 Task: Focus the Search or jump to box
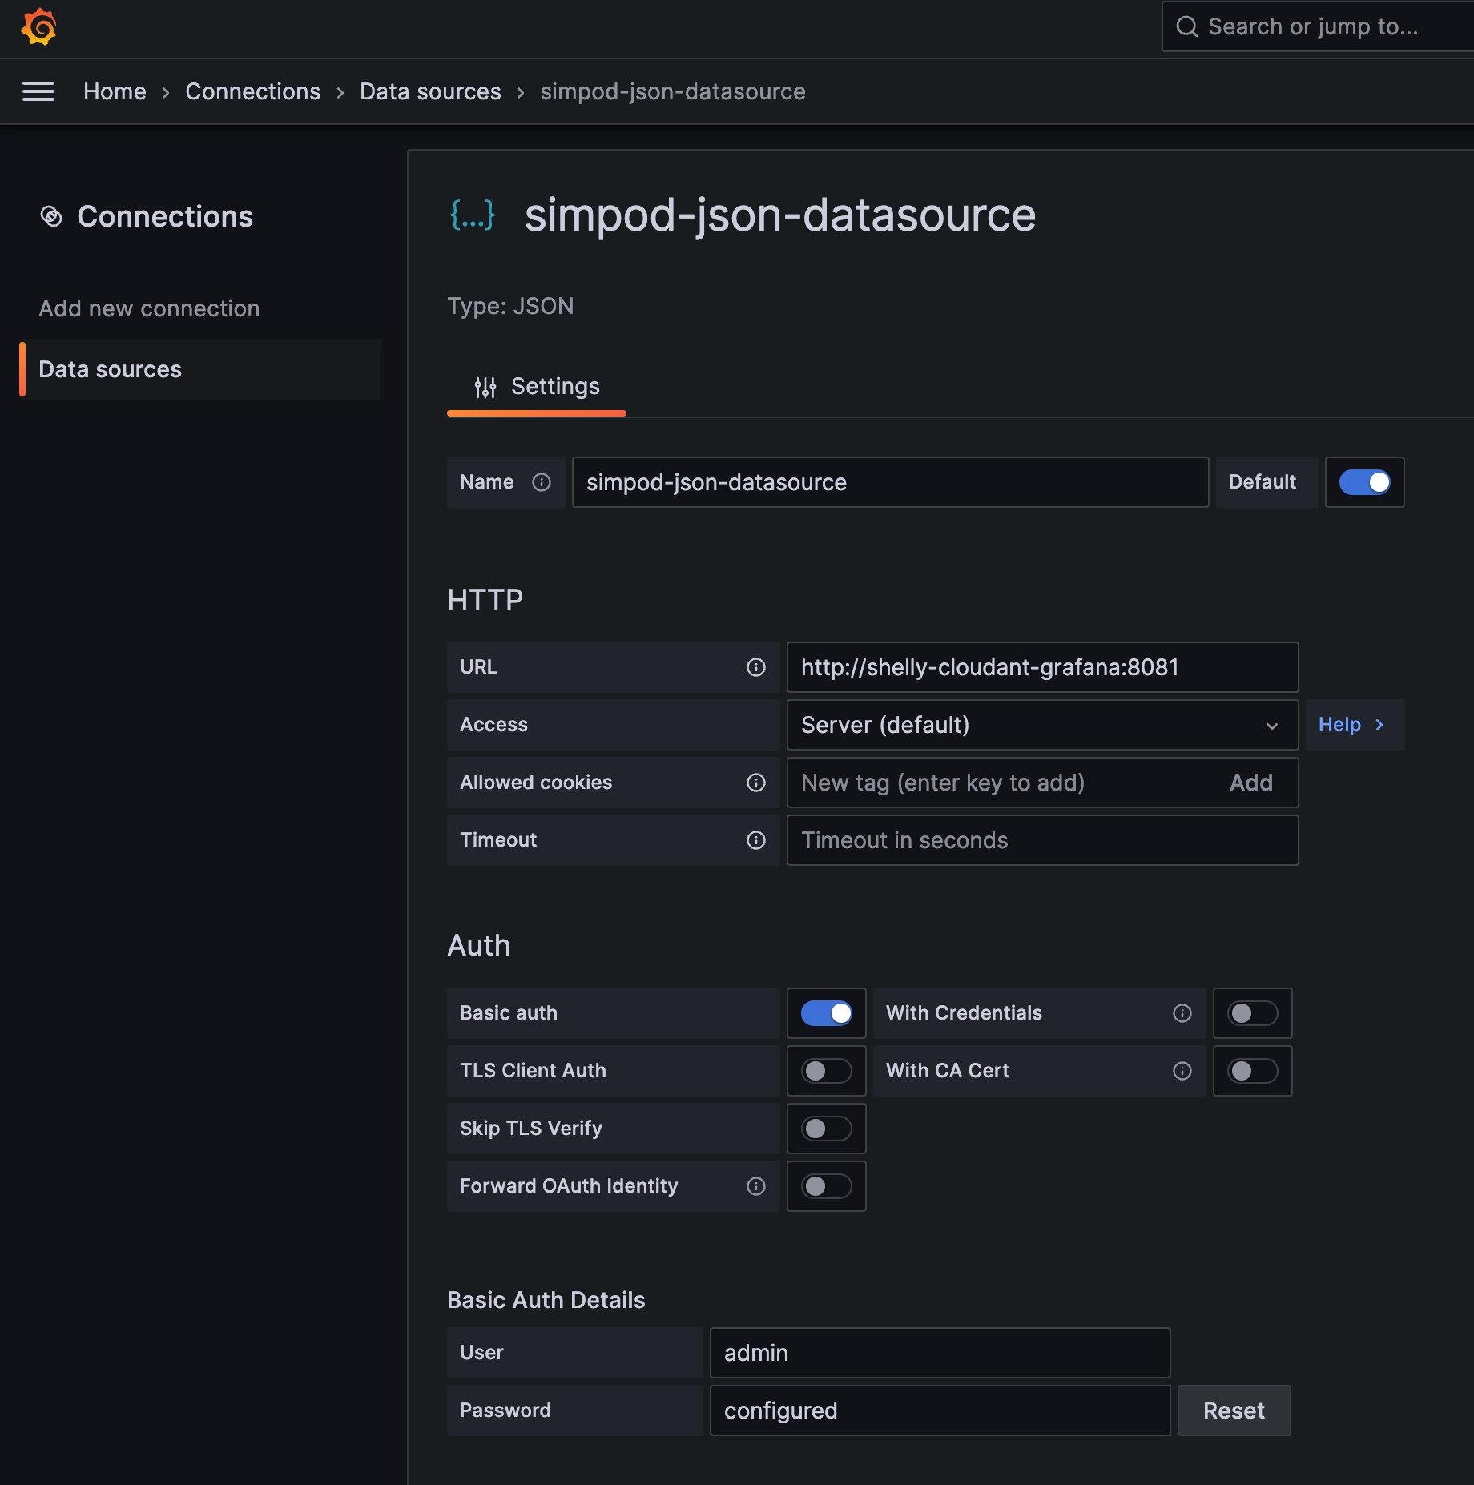(x=1318, y=27)
